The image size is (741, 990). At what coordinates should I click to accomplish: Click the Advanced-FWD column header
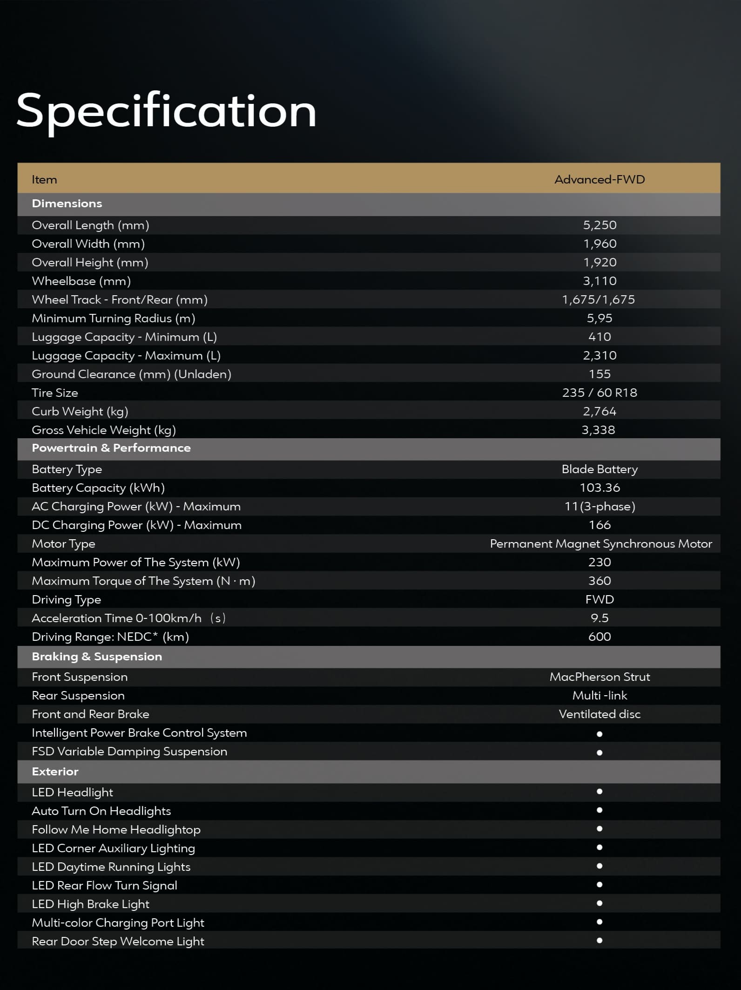(600, 180)
